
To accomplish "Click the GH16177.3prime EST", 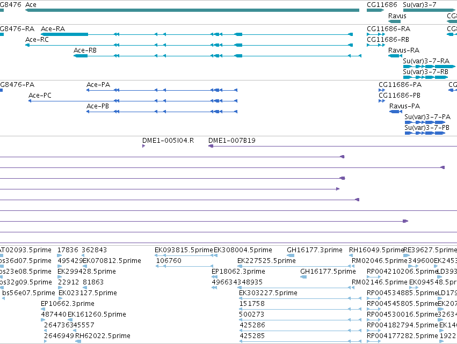I will click(291, 255).
